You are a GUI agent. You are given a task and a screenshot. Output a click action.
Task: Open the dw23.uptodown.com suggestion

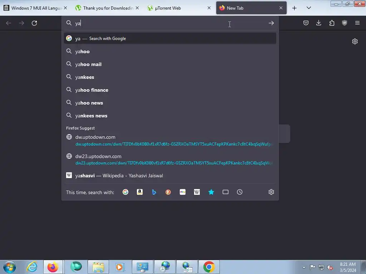[x=170, y=159]
